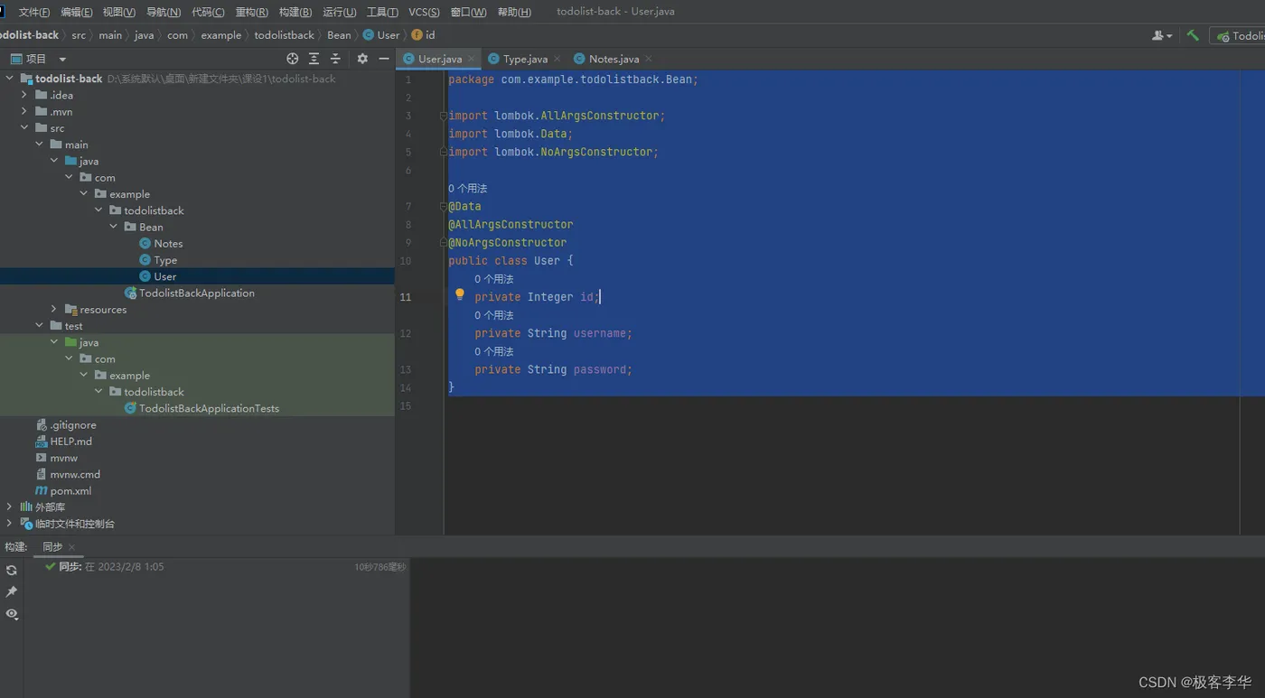Collapse the todolist-back root node

(10, 79)
